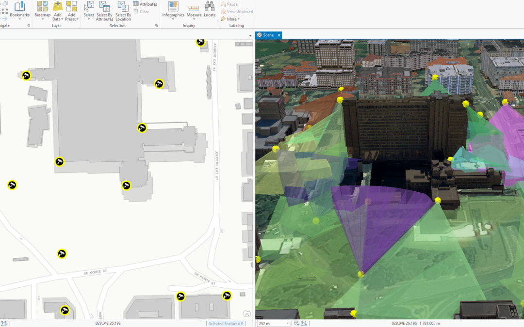
Task: Open the Selection group dialog launcher
Action: point(156,26)
